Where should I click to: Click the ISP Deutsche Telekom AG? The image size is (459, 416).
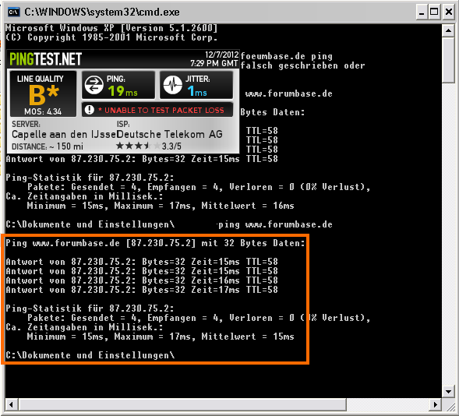(169, 134)
